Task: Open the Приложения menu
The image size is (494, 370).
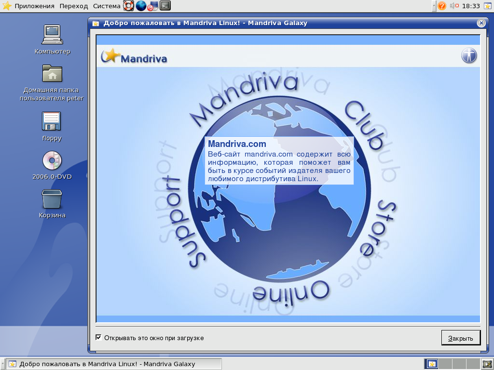Action: (34, 6)
